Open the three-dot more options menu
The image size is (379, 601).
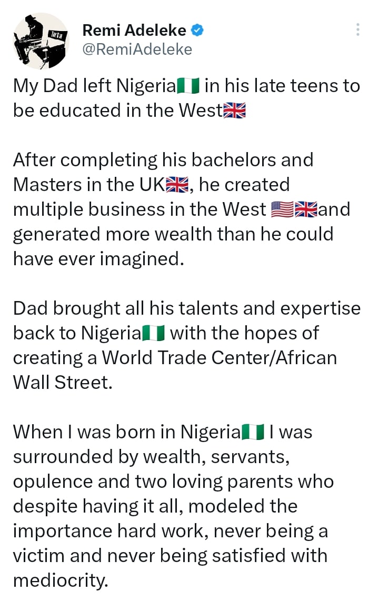(x=358, y=29)
